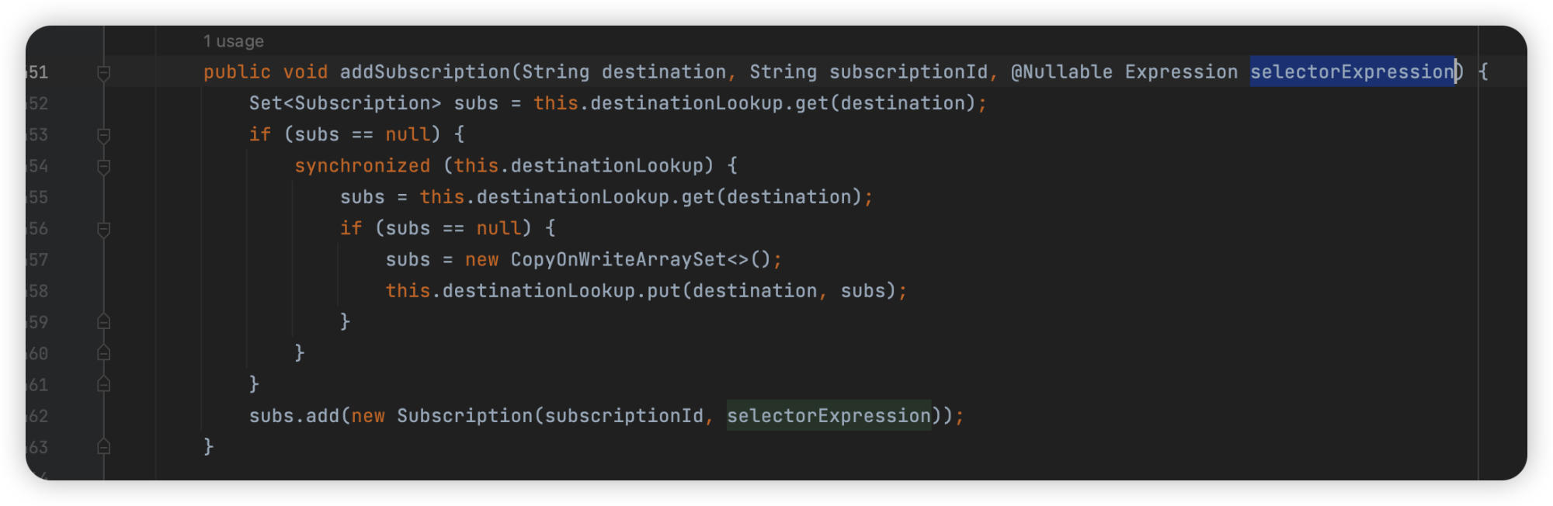This screenshot has width=1553, height=506.
Task: Click line number 51 in gutter
Action: coord(38,73)
